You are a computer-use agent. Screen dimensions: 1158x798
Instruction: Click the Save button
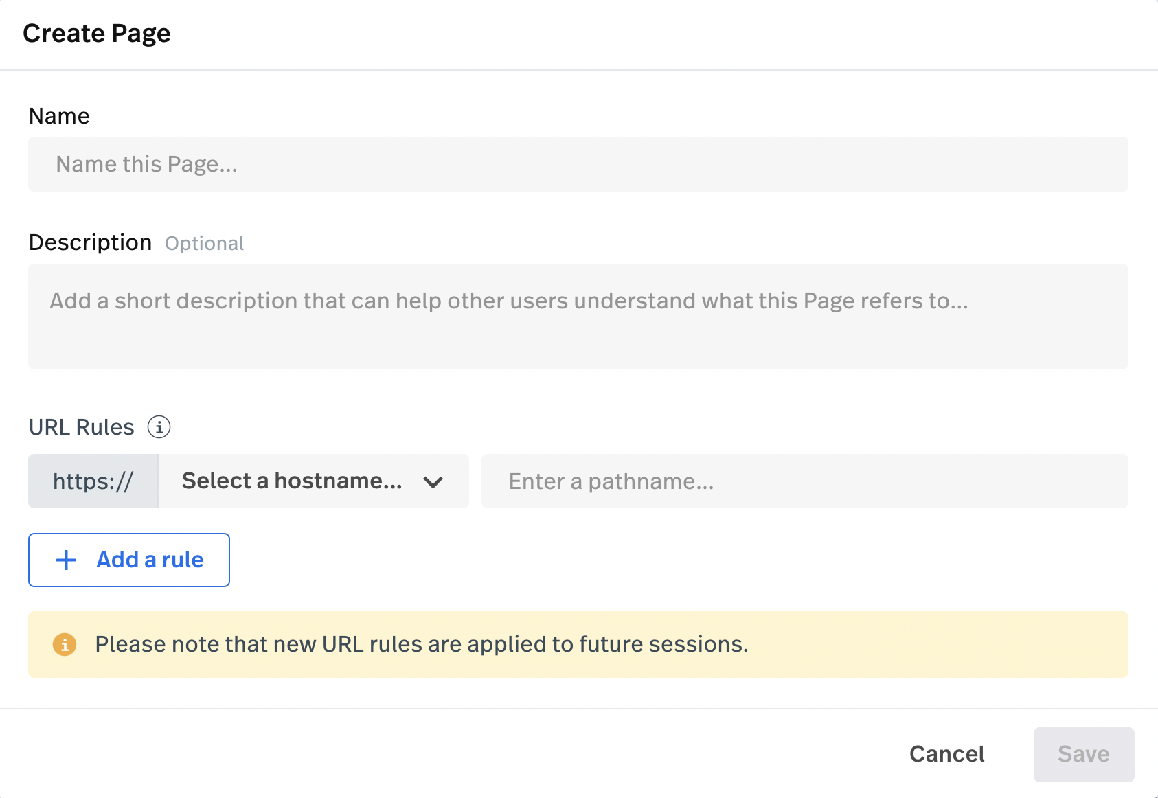1084,754
